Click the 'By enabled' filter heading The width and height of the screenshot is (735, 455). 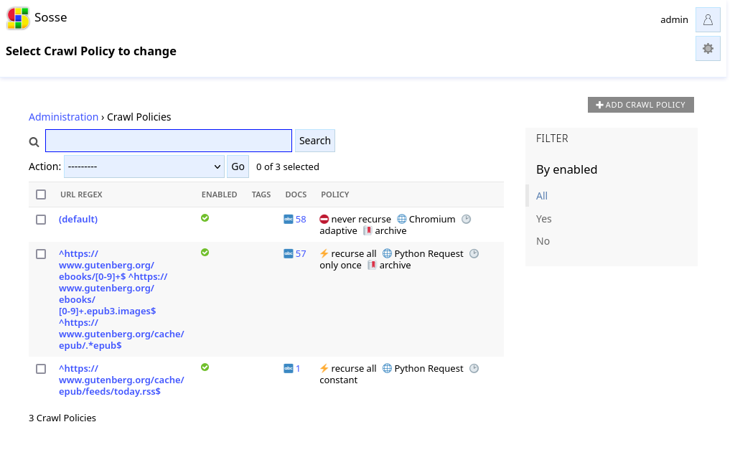click(567, 169)
